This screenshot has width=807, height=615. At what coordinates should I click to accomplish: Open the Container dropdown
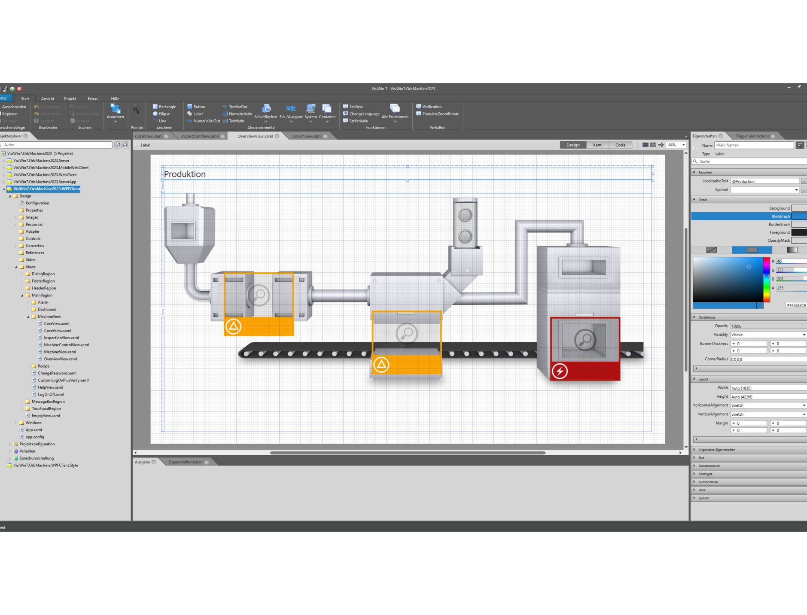coord(327,114)
